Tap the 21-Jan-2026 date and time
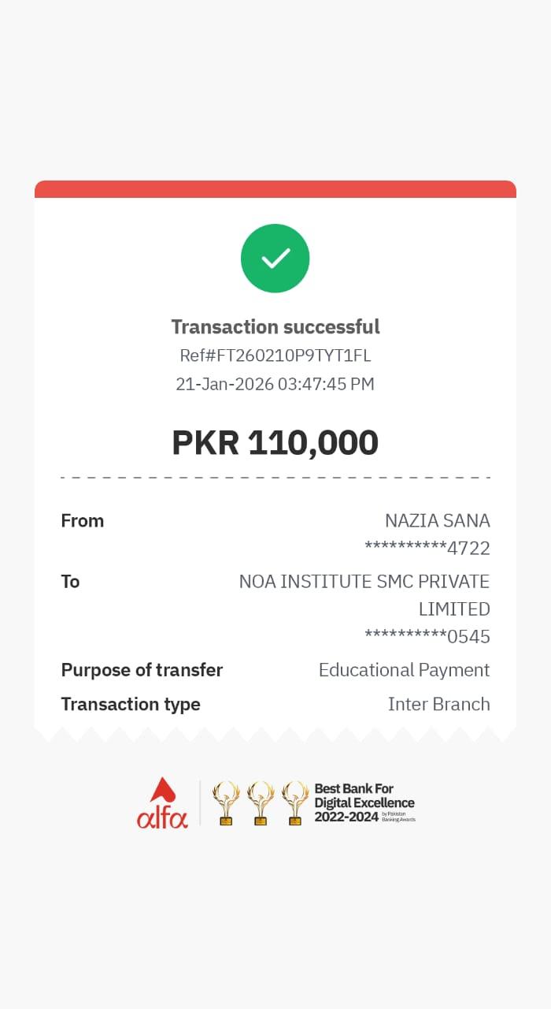This screenshot has width=551, height=1009. tap(275, 384)
